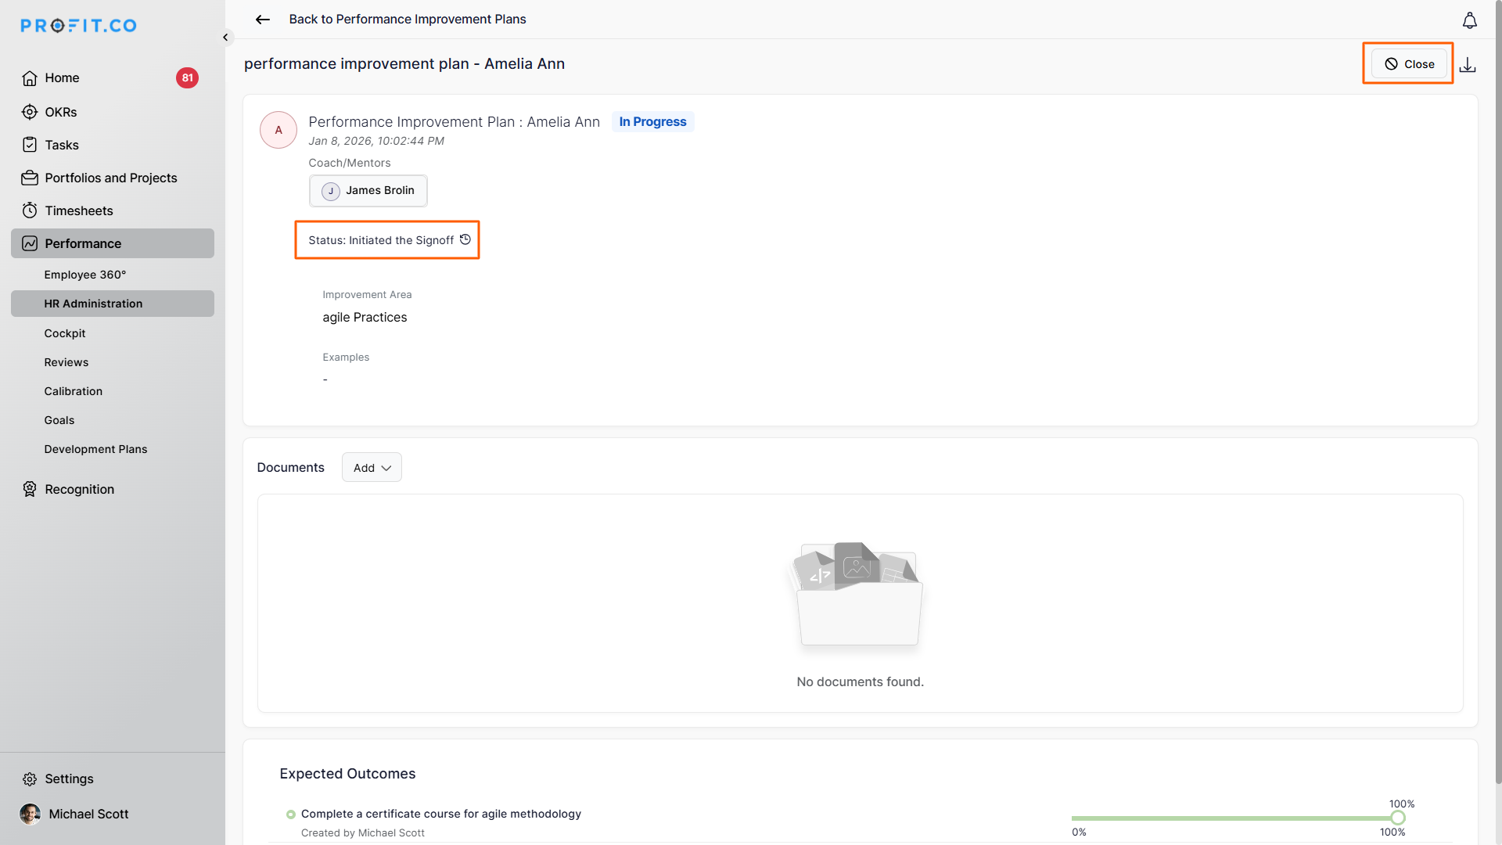1502x845 pixels.
Task: Toggle status circle for certificate course outcome
Action: [x=291, y=814]
